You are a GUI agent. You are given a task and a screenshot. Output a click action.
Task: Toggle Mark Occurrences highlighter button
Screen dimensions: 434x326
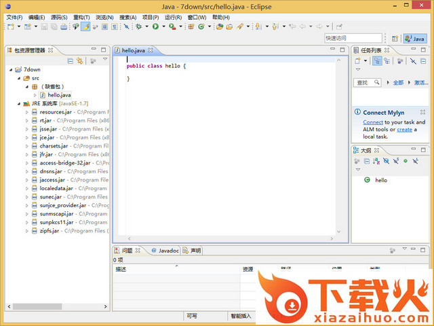[x=86, y=26]
